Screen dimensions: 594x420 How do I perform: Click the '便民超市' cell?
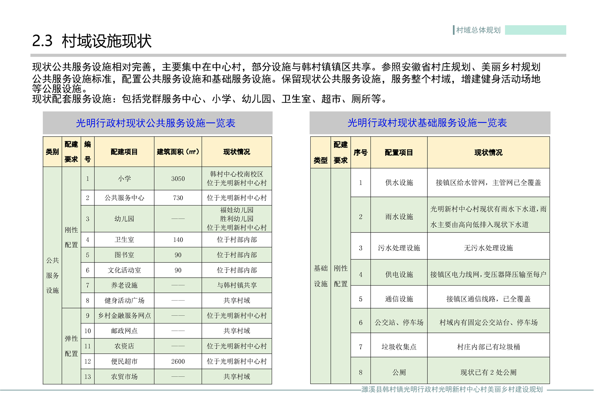(124, 361)
